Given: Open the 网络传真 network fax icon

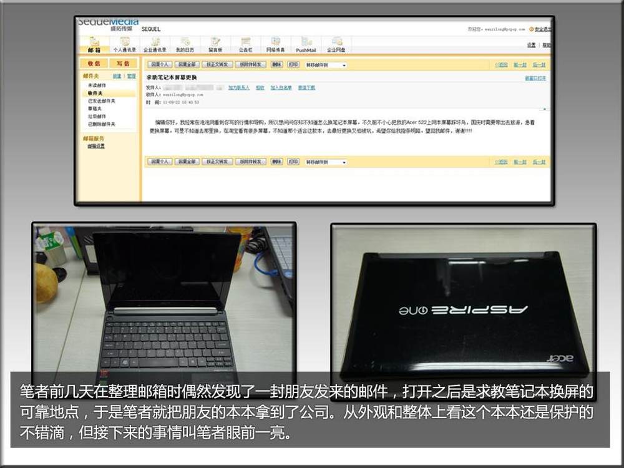Looking at the screenshot, I should tap(275, 44).
